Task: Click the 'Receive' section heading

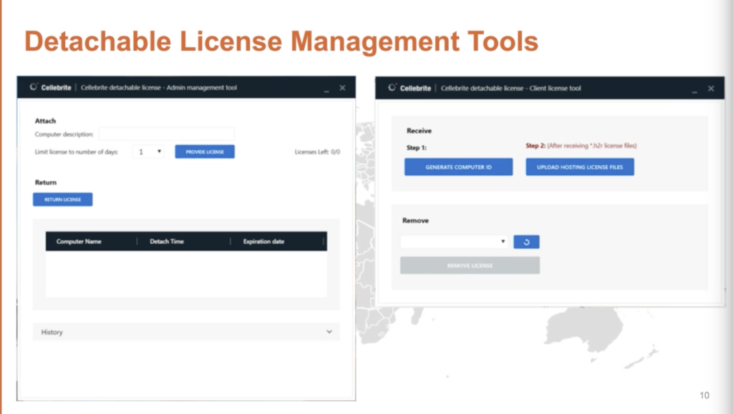Action: click(419, 131)
